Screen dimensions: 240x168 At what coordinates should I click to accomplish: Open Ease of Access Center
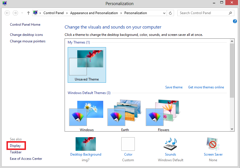[26, 159]
